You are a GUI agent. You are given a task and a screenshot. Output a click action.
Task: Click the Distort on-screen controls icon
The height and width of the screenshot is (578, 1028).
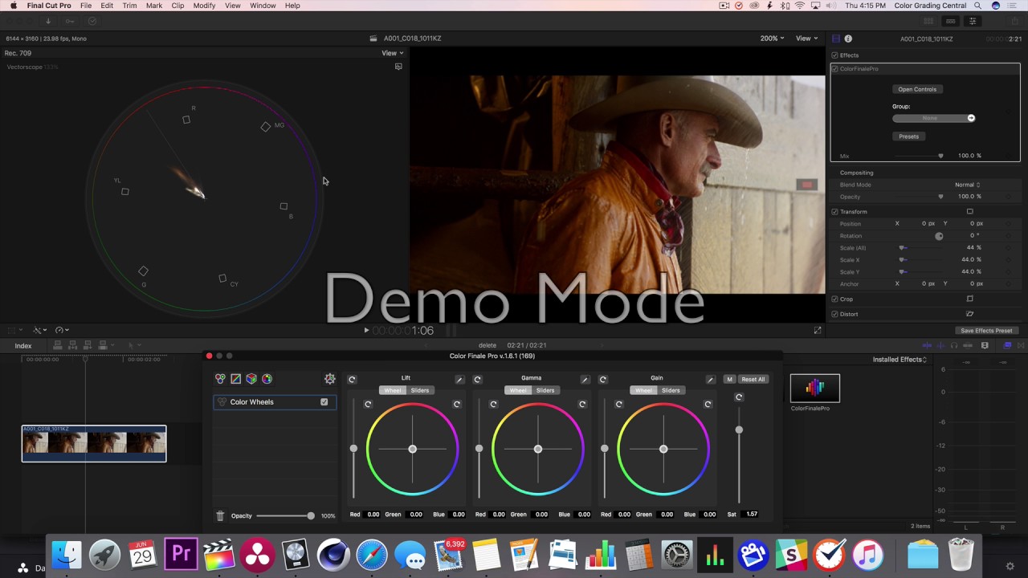click(969, 314)
